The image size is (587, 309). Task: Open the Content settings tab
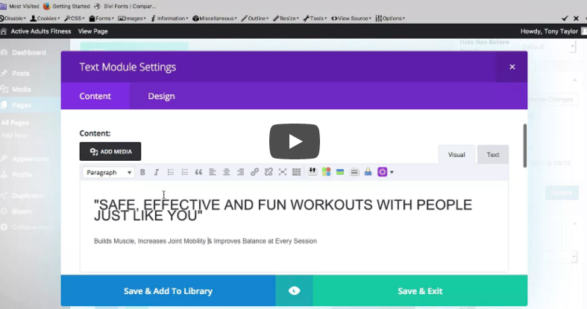pyautogui.click(x=95, y=96)
